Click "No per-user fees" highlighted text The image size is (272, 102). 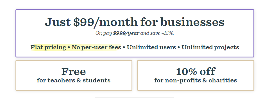(96, 47)
